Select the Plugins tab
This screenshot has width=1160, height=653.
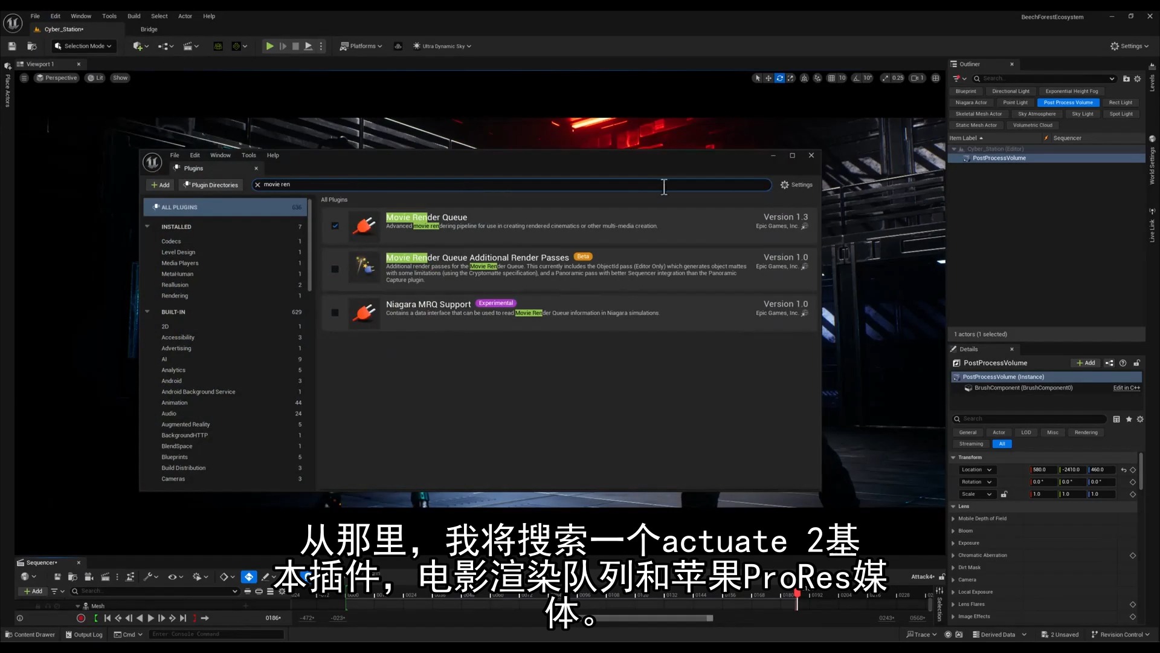193,169
